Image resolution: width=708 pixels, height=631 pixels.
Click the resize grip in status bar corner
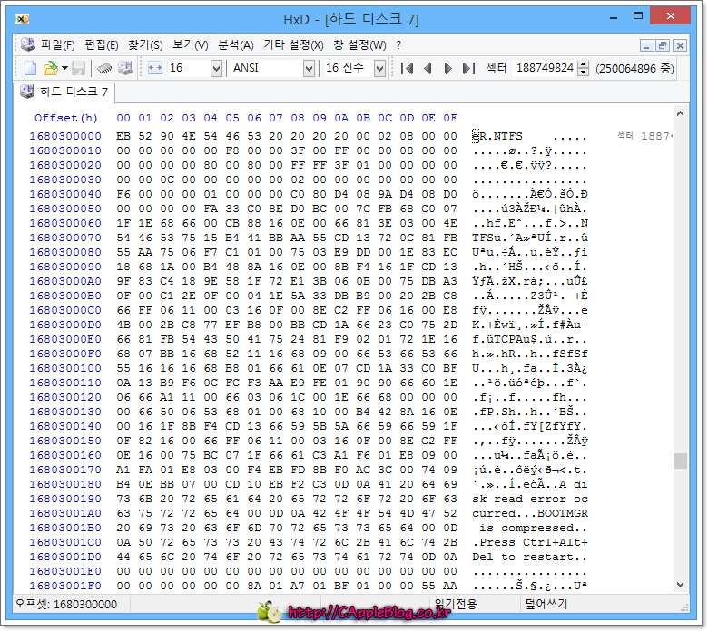coord(684,607)
